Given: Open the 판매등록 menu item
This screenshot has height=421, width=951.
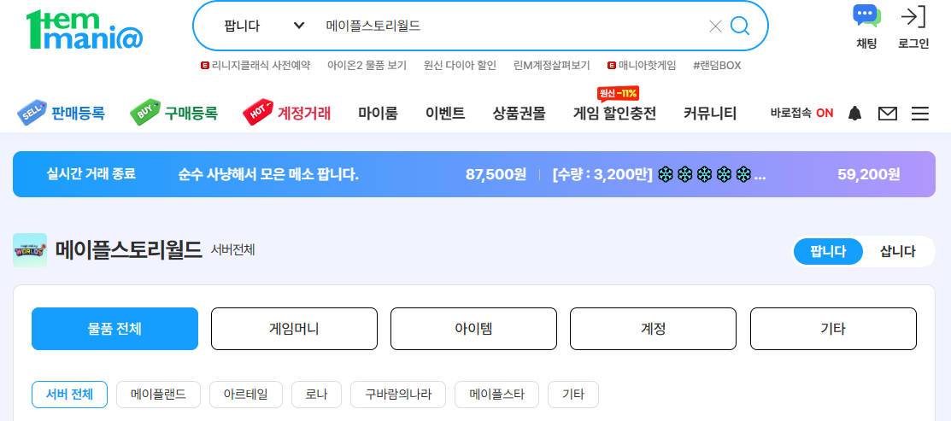Looking at the screenshot, I should point(79,114).
